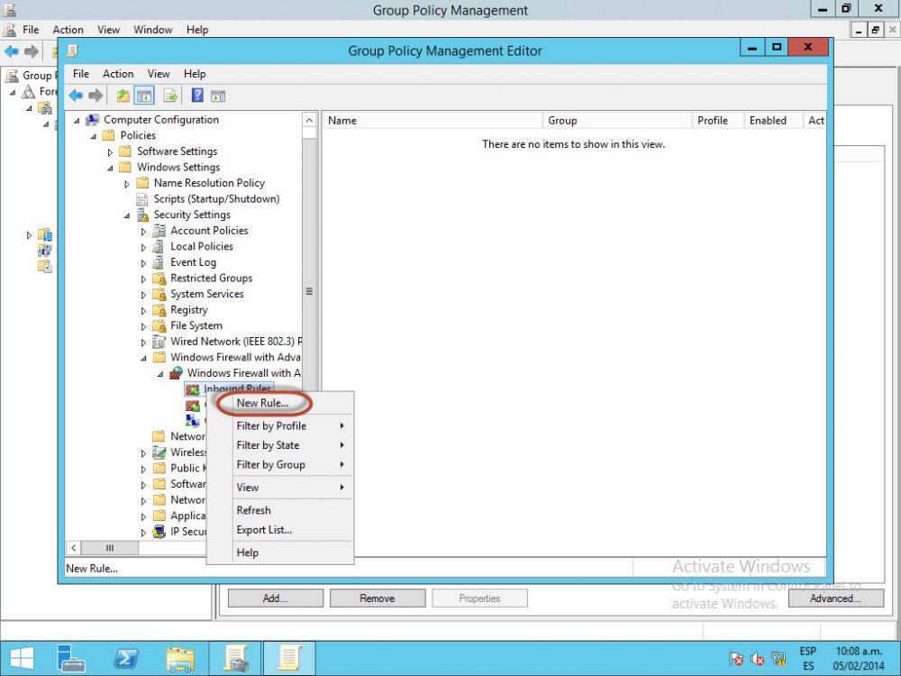Click the Back arrow in the Editor toolbar

click(x=76, y=96)
